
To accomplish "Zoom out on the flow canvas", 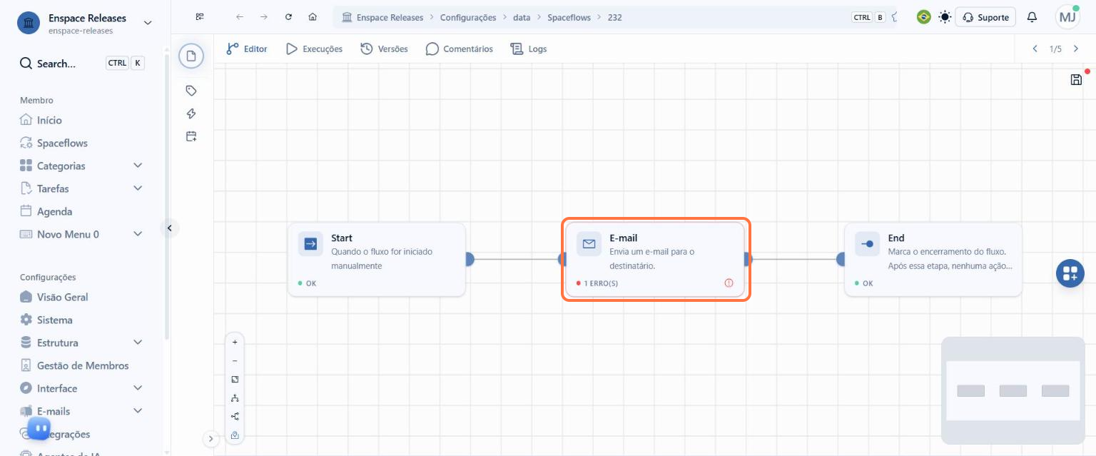I will [x=235, y=360].
